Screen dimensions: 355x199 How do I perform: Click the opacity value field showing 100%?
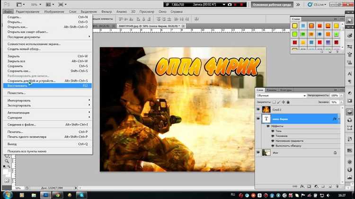(x=335, y=95)
